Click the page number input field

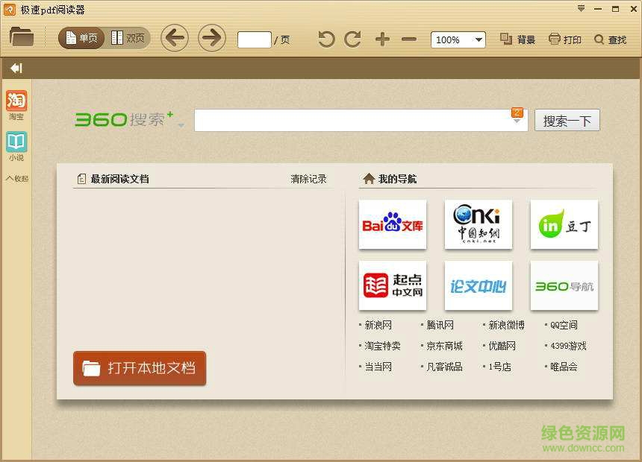253,39
